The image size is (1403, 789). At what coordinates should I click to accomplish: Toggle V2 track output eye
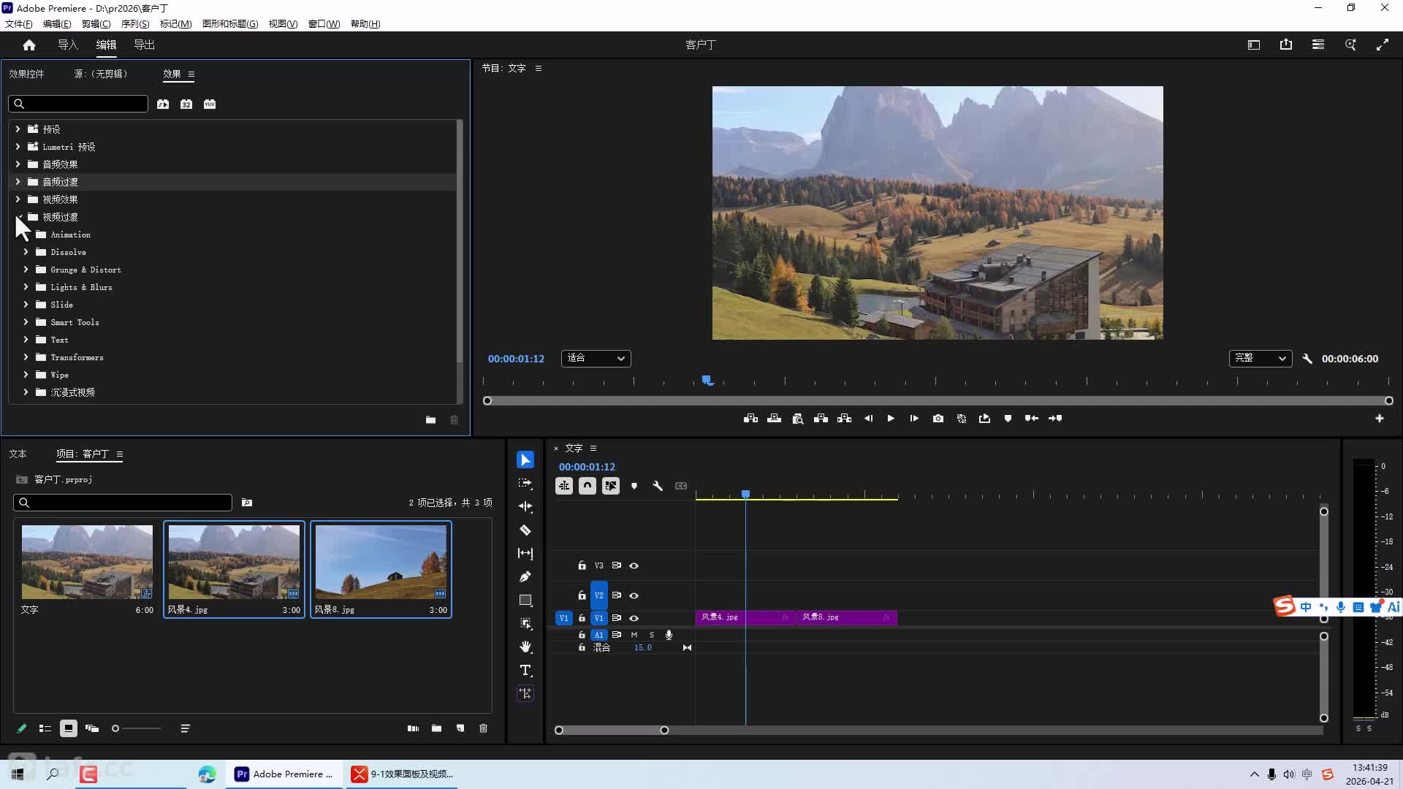[x=634, y=595]
